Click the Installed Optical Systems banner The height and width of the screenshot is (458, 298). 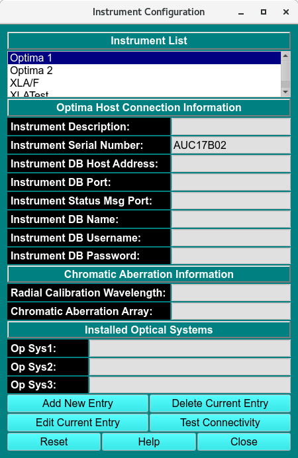pos(149,330)
